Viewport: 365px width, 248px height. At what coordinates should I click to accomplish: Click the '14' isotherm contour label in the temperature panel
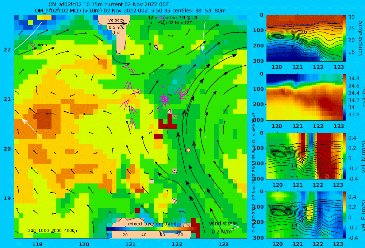tap(294, 49)
